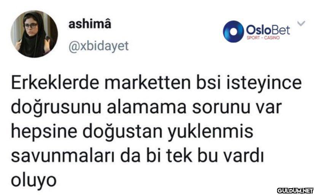Click the SPORT - CASINO tagline
Viewport: 315px width, 195px height.
263,38
